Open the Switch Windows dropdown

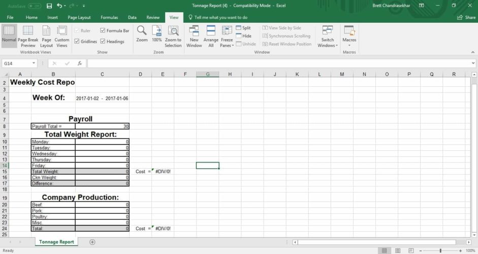[328, 36]
